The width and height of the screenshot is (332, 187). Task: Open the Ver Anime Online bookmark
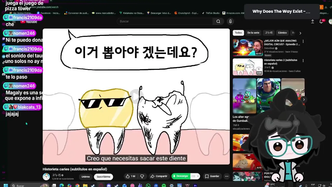point(21,13)
